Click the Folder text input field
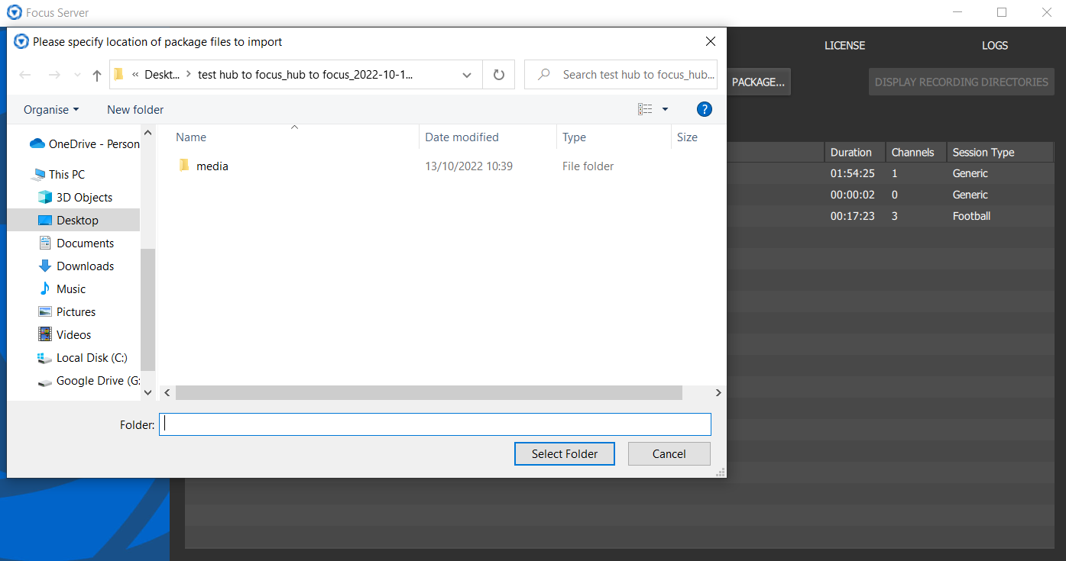 (x=435, y=424)
